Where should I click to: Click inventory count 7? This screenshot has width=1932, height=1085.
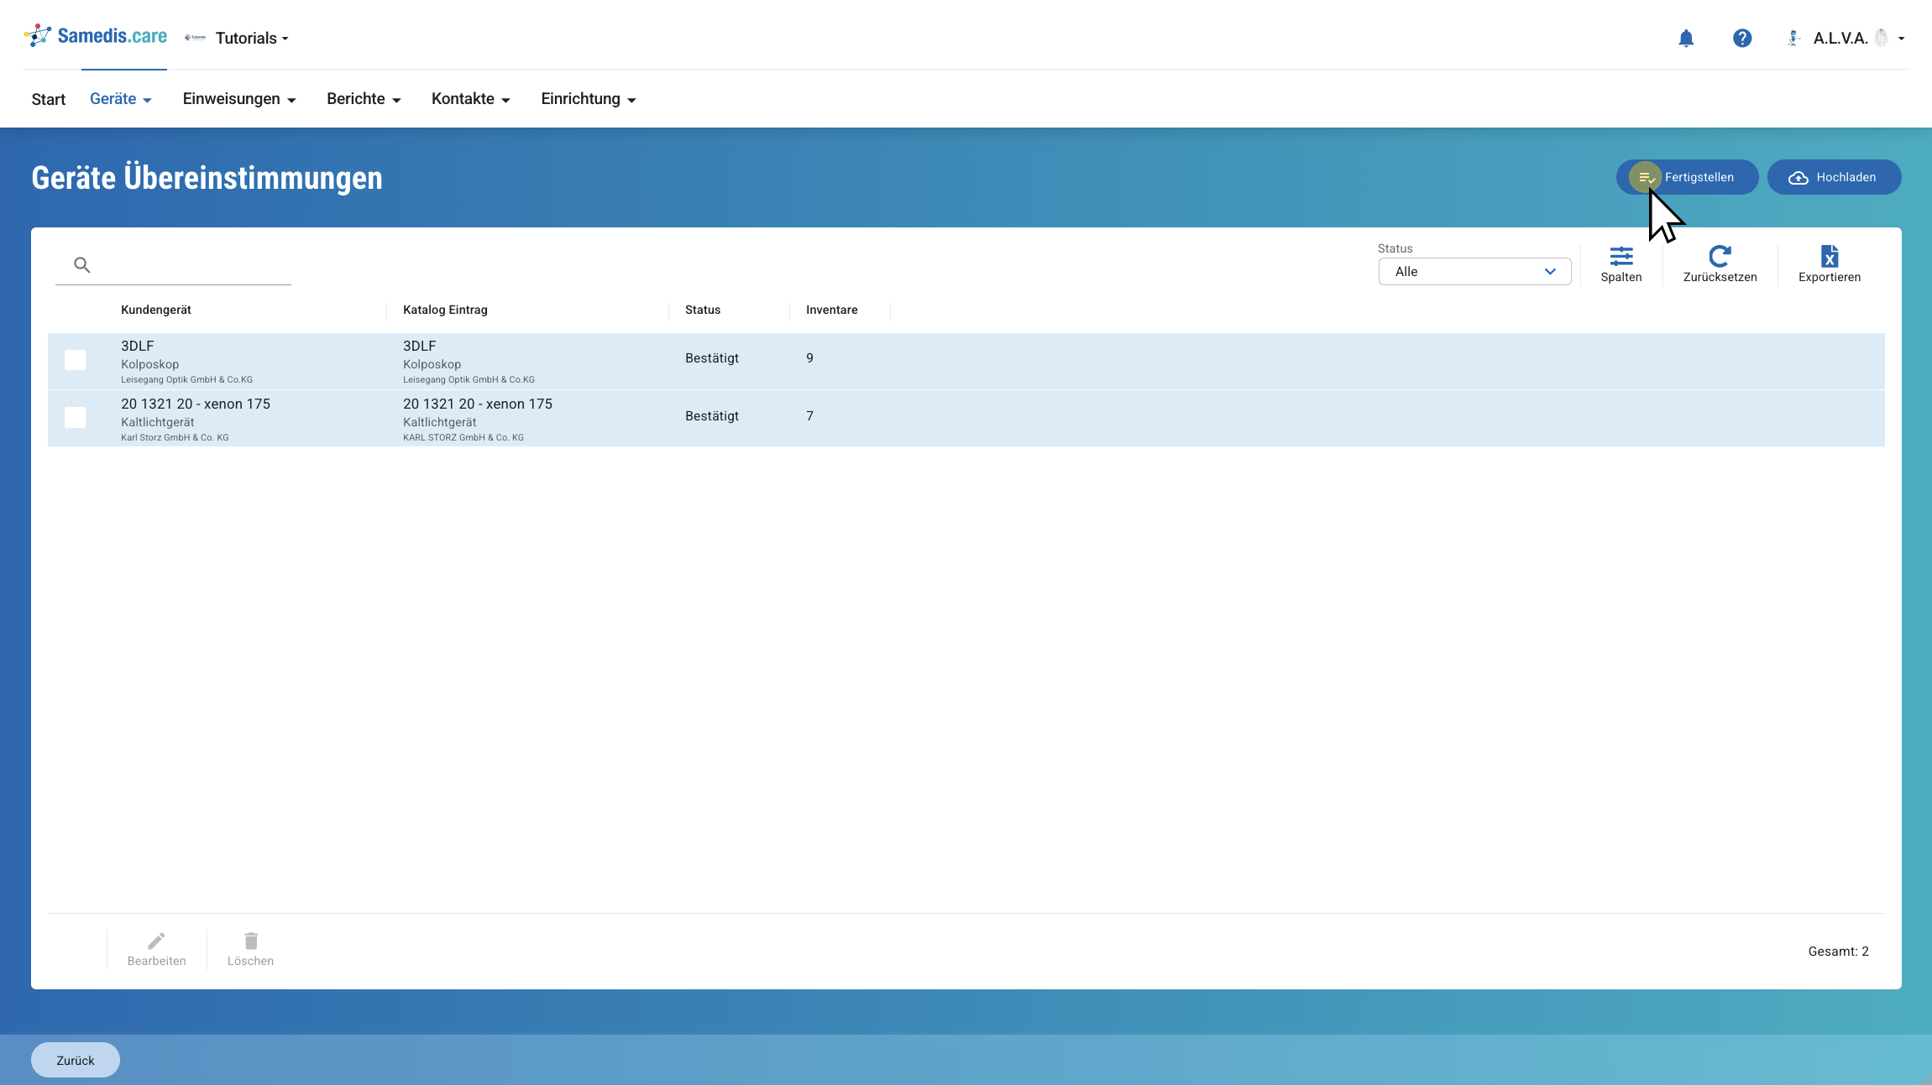810,416
